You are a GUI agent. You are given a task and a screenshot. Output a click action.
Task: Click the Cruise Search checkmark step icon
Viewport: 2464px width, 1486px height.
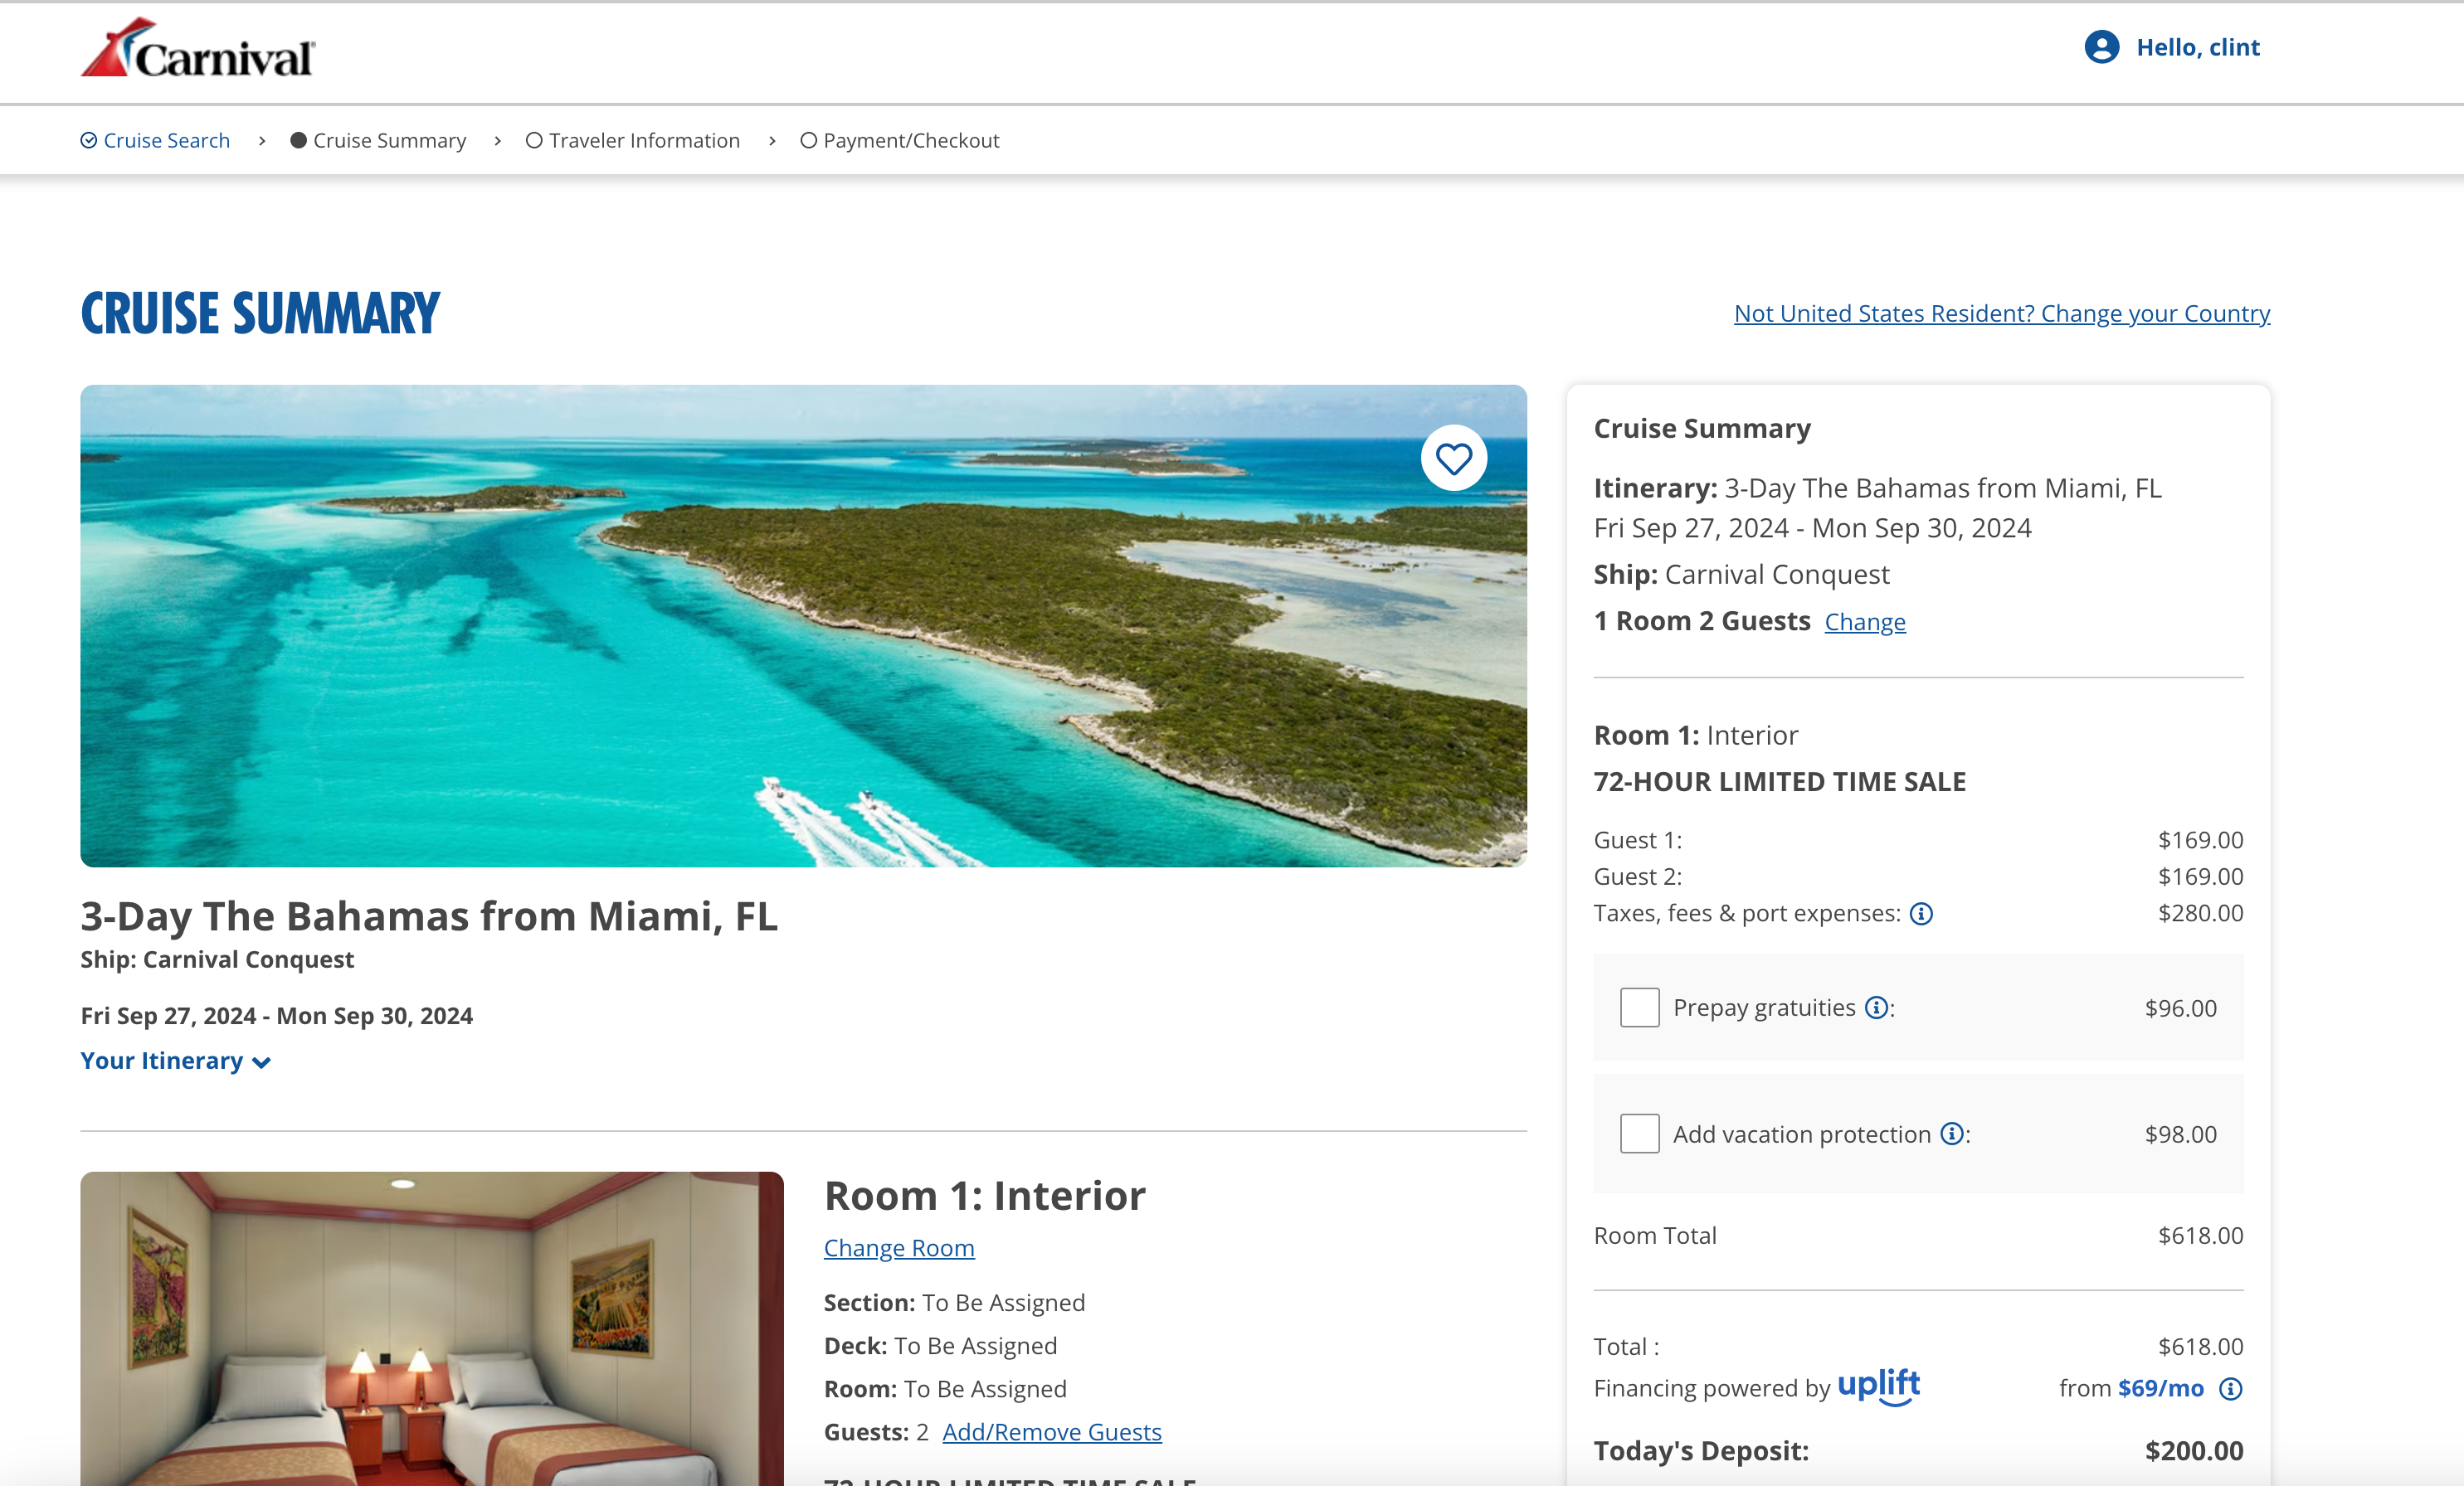89,141
